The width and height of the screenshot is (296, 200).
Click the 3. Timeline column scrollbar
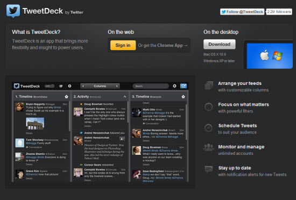coord(186,122)
